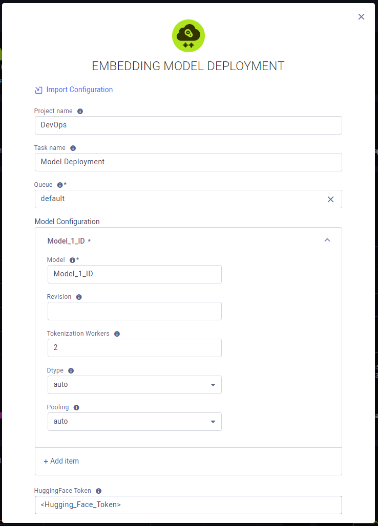Click the Revision input field
This screenshot has width=378, height=526.
point(134,311)
